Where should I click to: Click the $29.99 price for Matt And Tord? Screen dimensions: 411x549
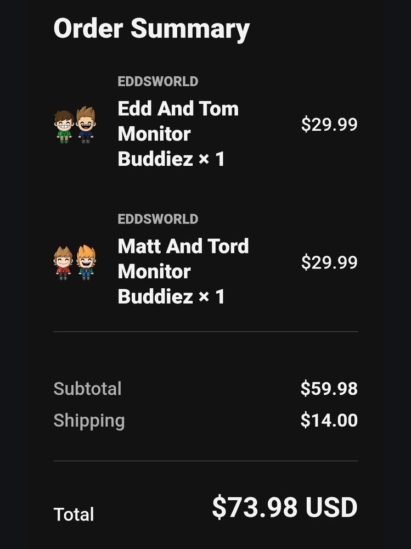pyautogui.click(x=329, y=262)
